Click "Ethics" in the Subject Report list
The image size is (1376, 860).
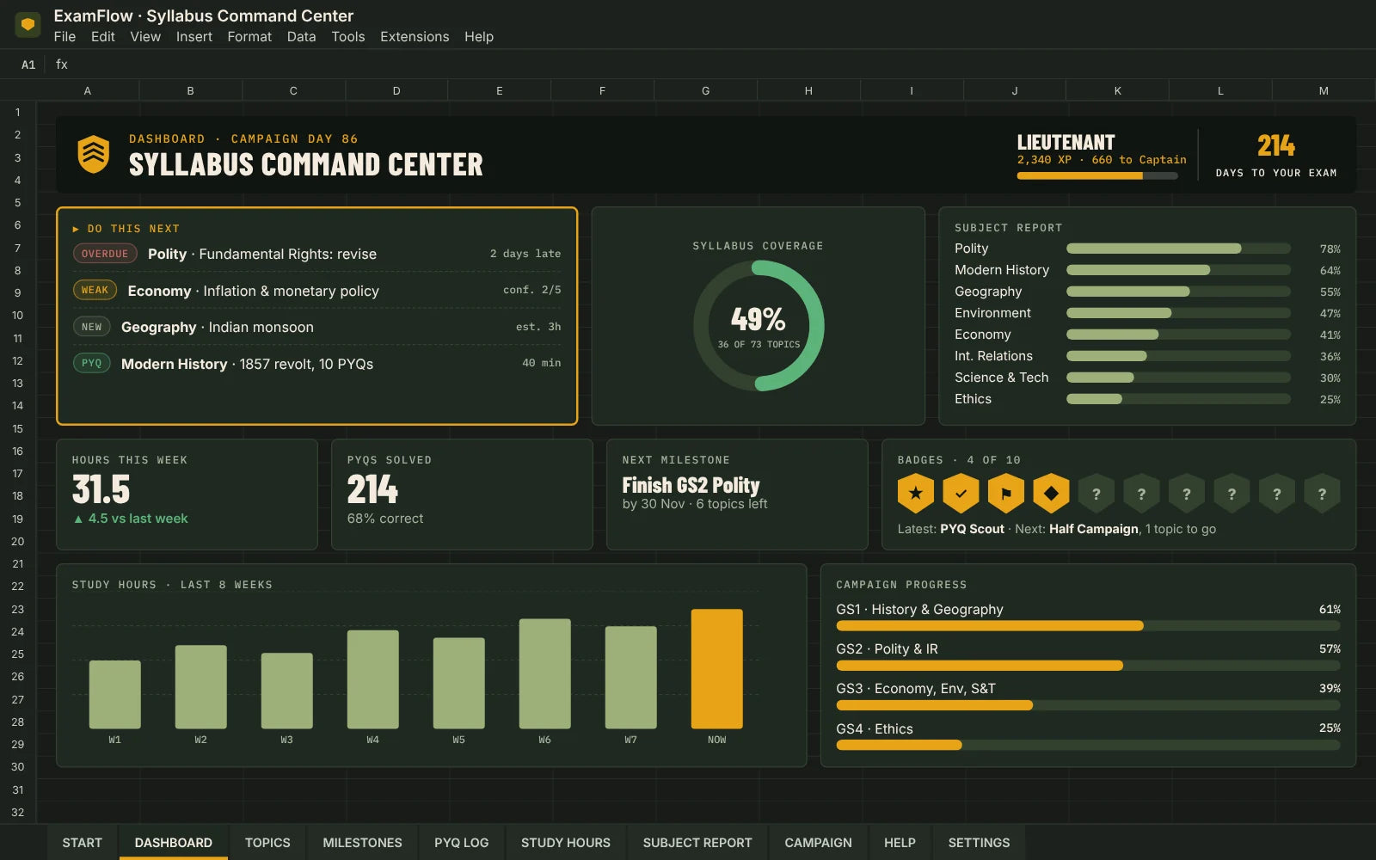pyautogui.click(x=973, y=399)
